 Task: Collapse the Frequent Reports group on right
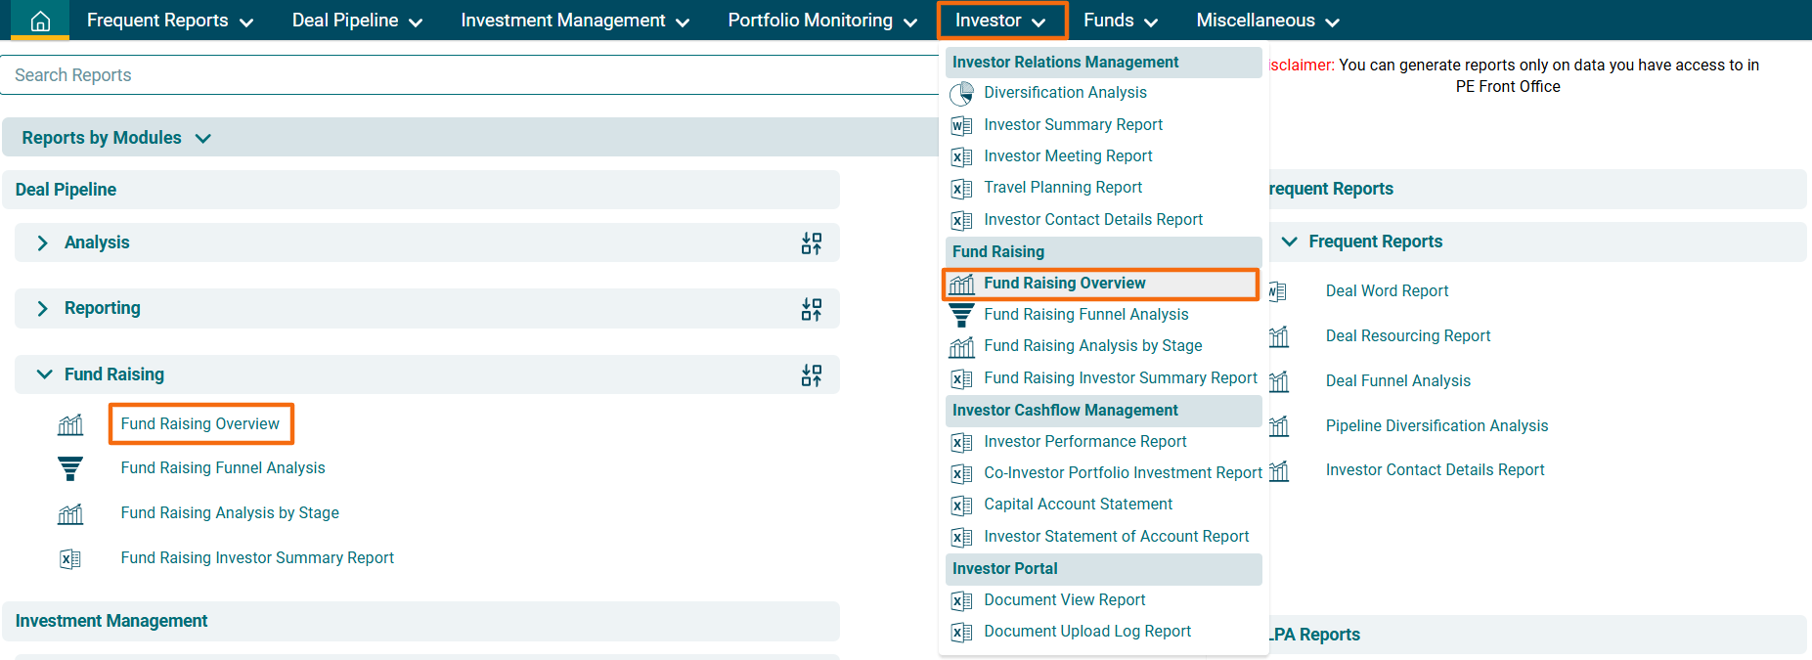(1290, 242)
